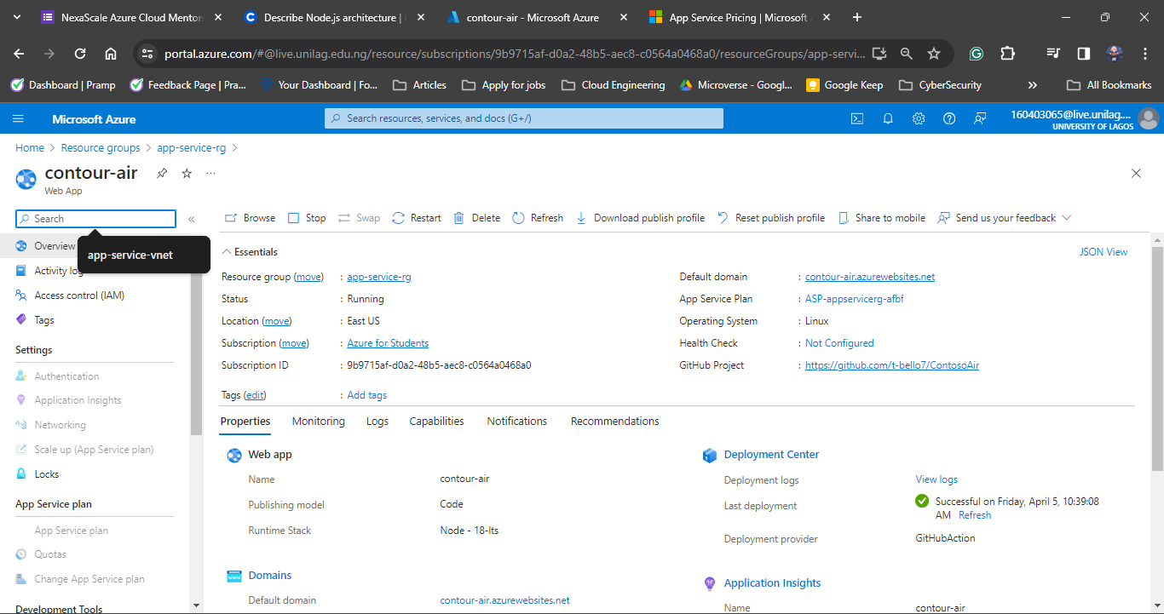Open Application Insights heading in properties
This screenshot has height=614, width=1164.
[772, 583]
